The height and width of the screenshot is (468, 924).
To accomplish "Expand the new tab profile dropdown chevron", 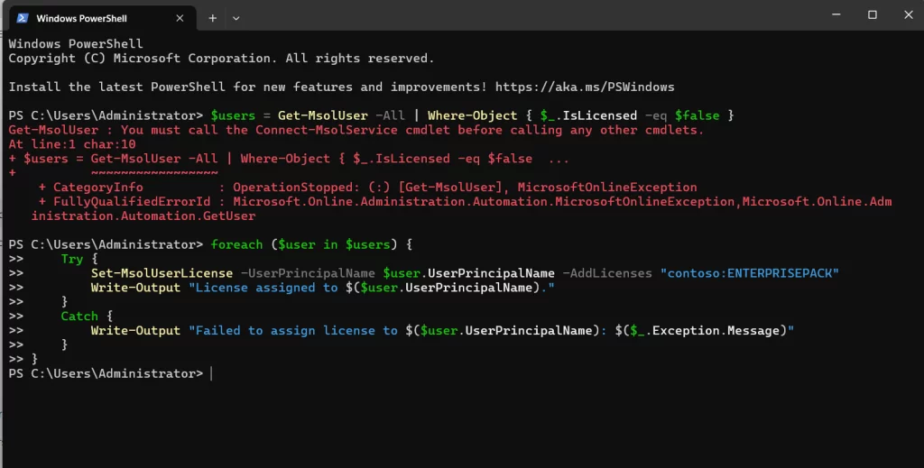I will click(236, 17).
